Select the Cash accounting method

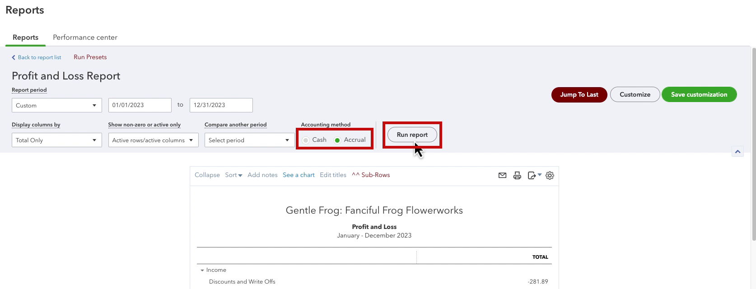306,140
